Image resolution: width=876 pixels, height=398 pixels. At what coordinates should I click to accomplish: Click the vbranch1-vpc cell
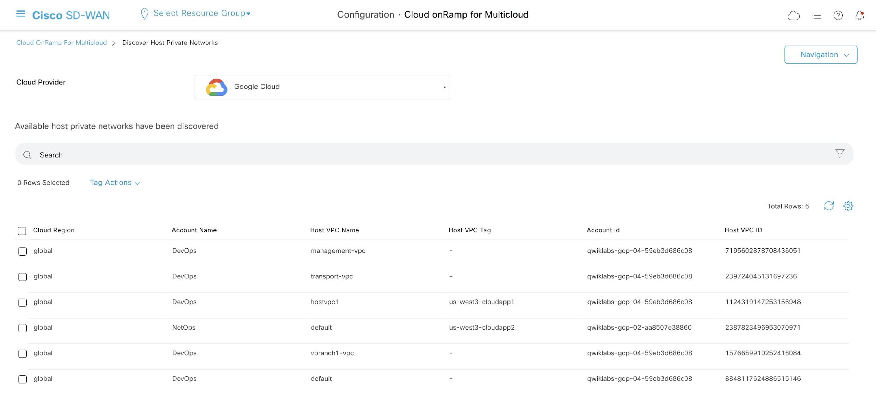(332, 353)
